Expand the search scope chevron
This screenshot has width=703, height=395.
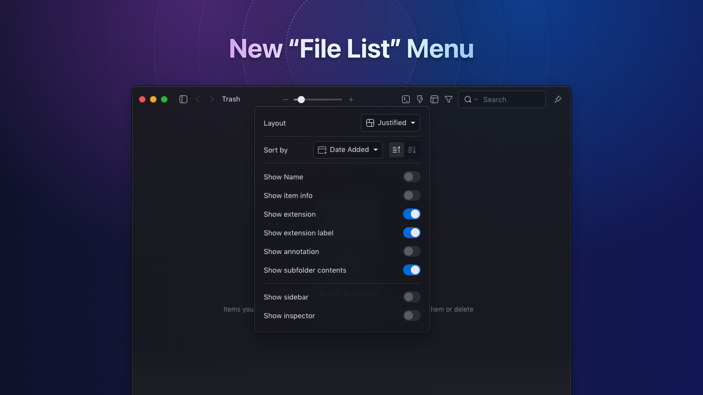point(476,99)
